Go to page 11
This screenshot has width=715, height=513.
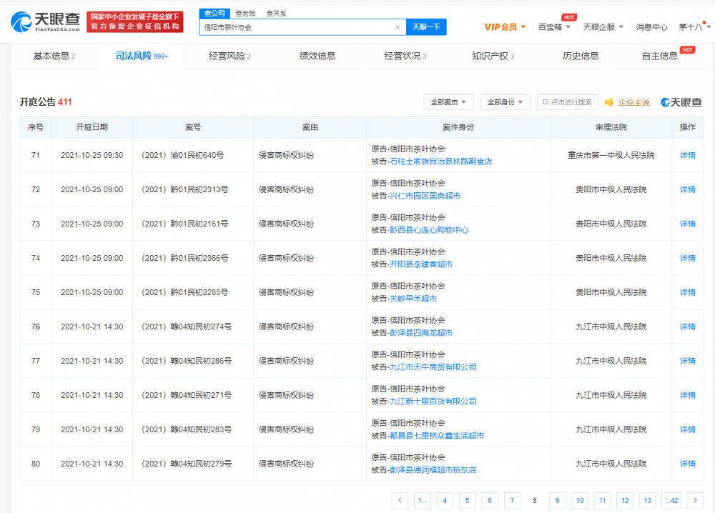[x=602, y=500]
